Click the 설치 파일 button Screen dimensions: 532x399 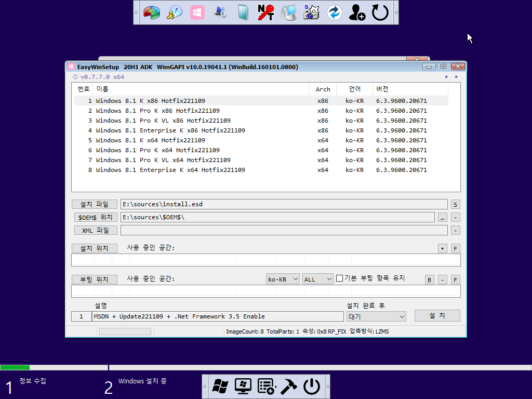pyautogui.click(x=95, y=204)
